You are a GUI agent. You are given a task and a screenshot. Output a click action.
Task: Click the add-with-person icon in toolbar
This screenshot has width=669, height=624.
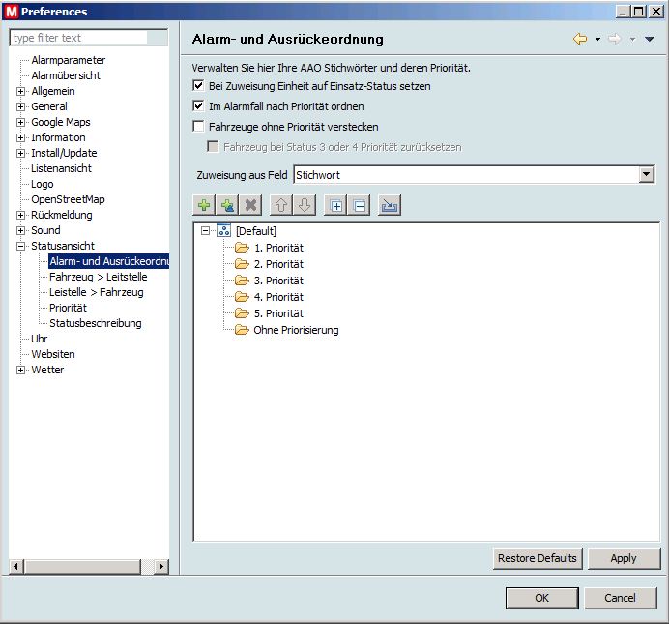[227, 205]
